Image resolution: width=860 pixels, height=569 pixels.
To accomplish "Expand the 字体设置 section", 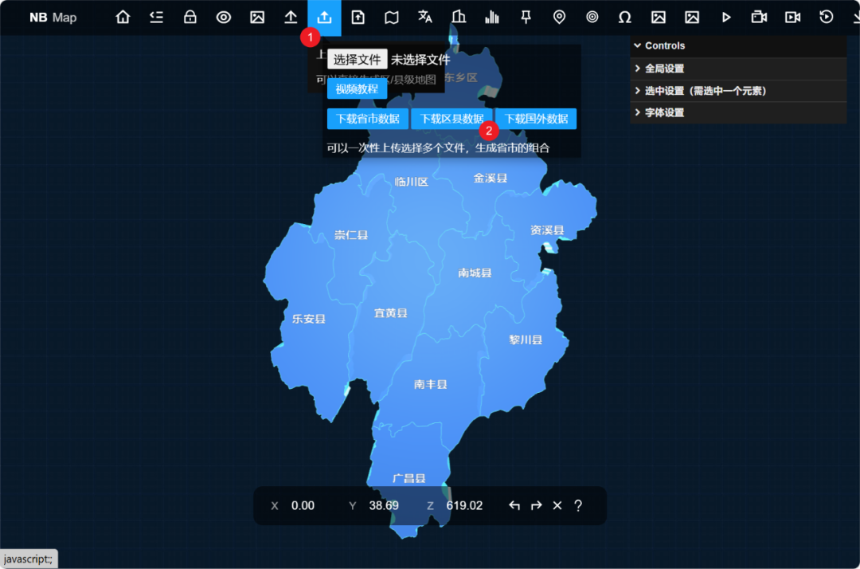I will (738, 112).
